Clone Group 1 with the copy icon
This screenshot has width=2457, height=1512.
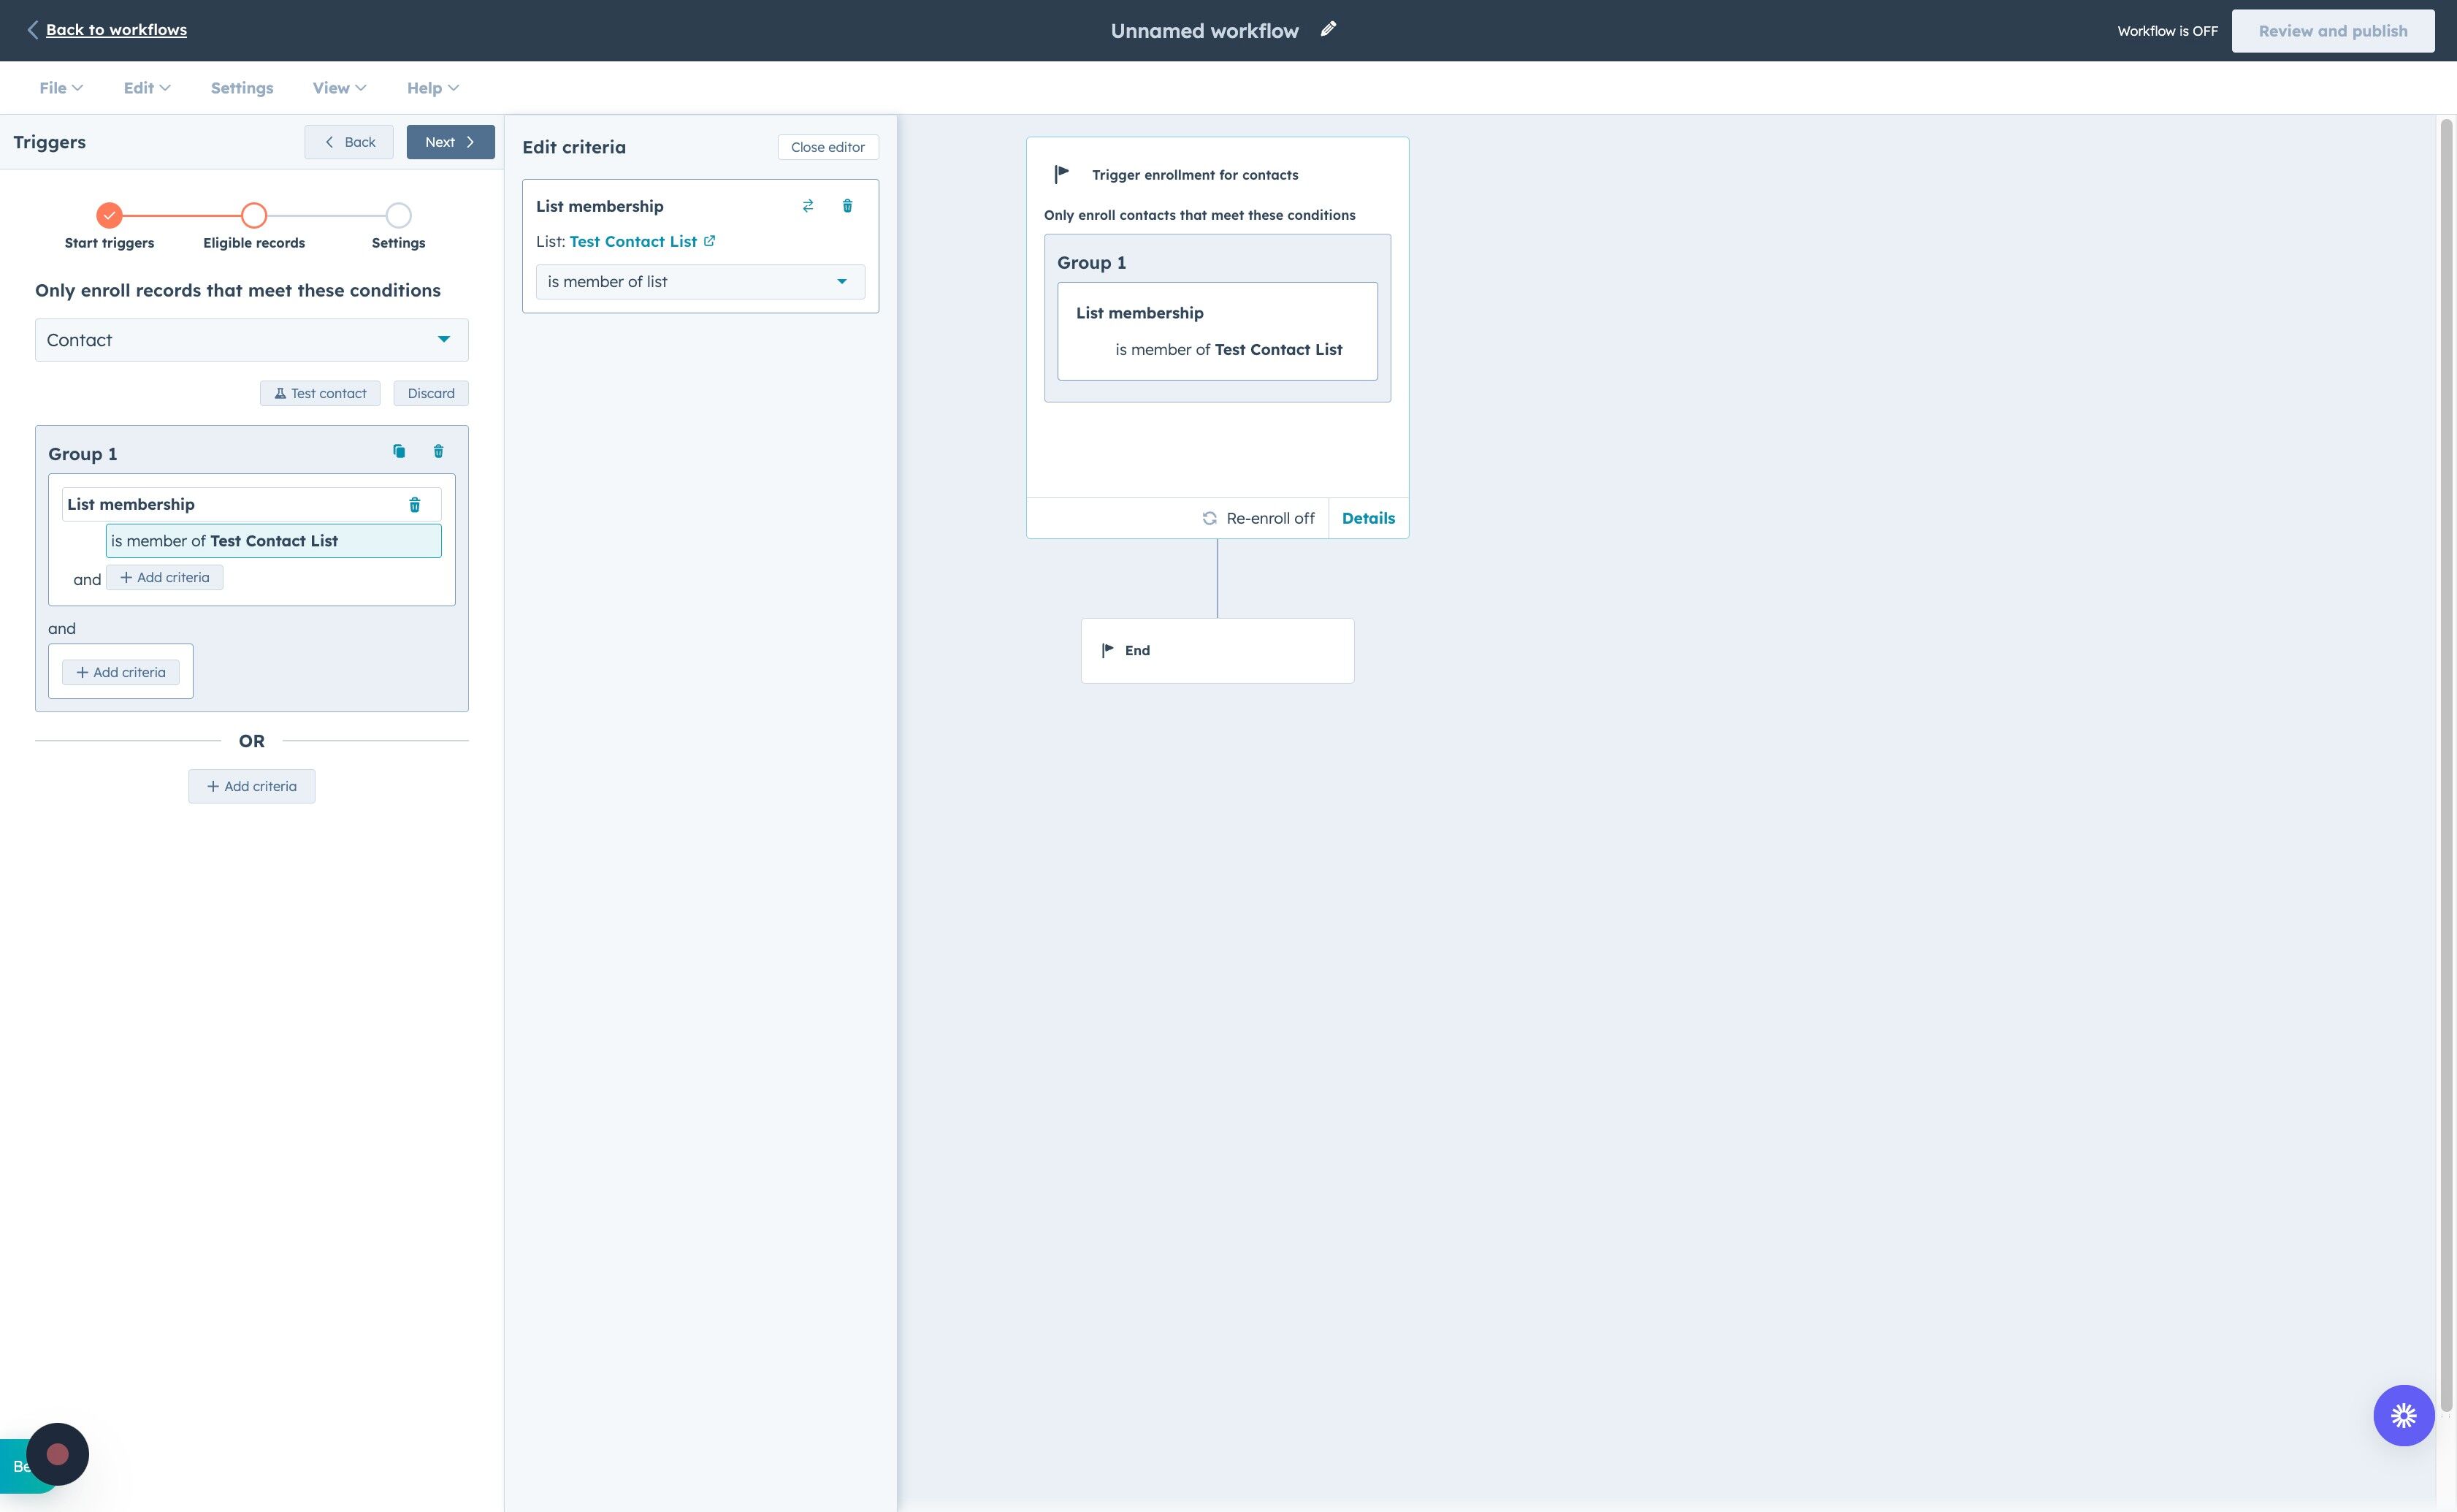coord(399,451)
